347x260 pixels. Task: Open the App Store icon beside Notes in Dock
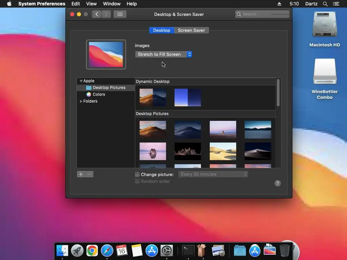151,251
